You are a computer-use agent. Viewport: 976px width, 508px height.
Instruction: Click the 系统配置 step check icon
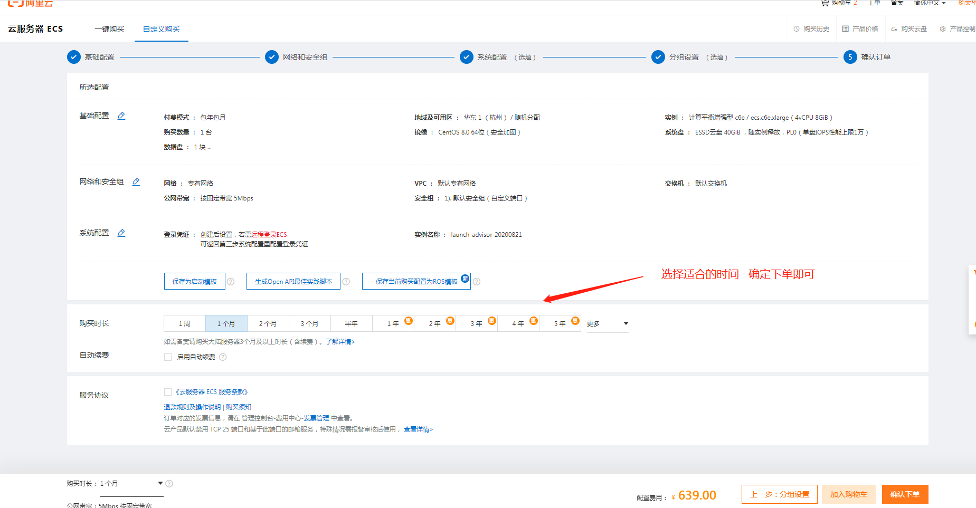467,57
